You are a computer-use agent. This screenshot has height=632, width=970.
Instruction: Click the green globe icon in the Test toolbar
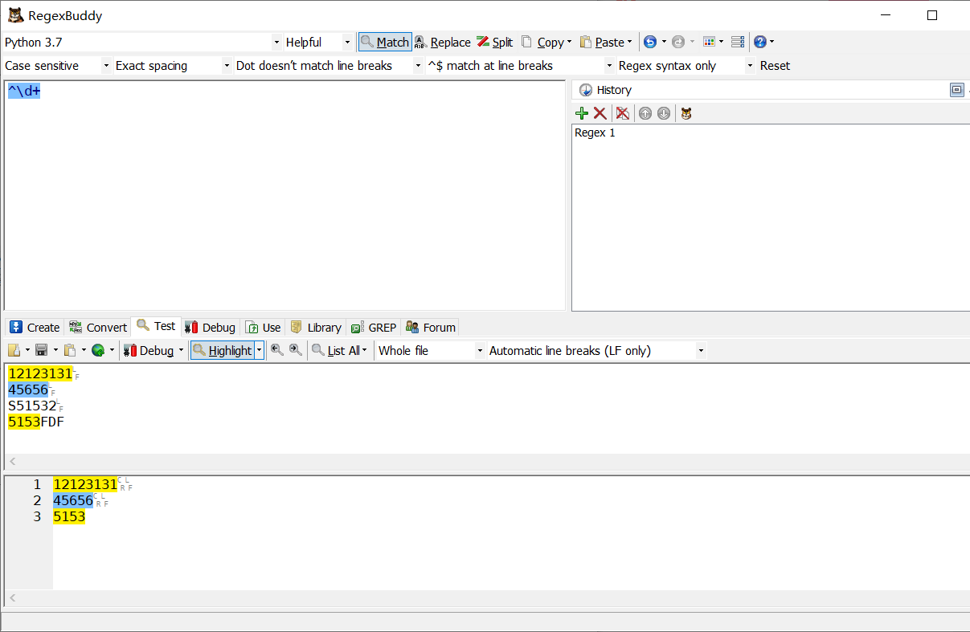click(98, 350)
